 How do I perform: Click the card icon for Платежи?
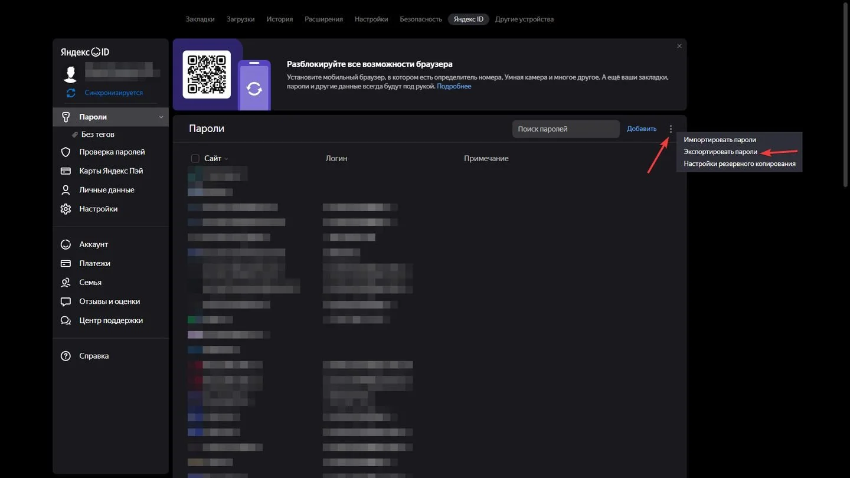click(x=66, y=263)
